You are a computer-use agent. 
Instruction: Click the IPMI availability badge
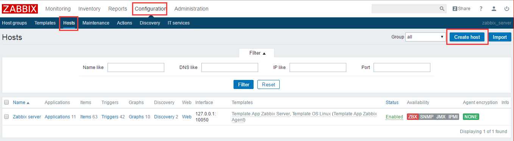click(x=453, y=117)
